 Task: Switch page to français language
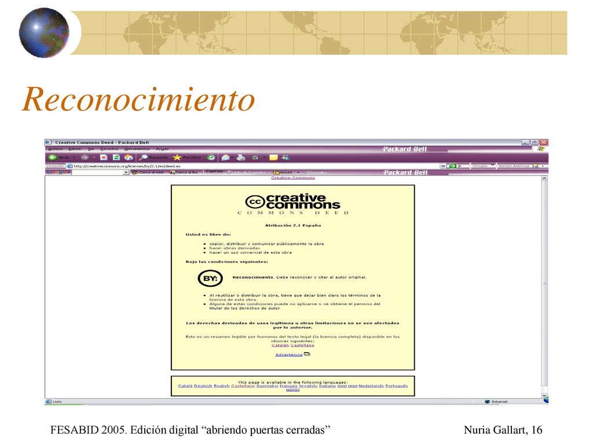coord(288,386)
